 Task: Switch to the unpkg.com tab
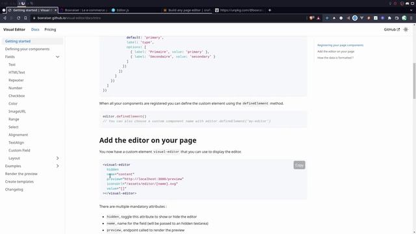pos(239,10)
